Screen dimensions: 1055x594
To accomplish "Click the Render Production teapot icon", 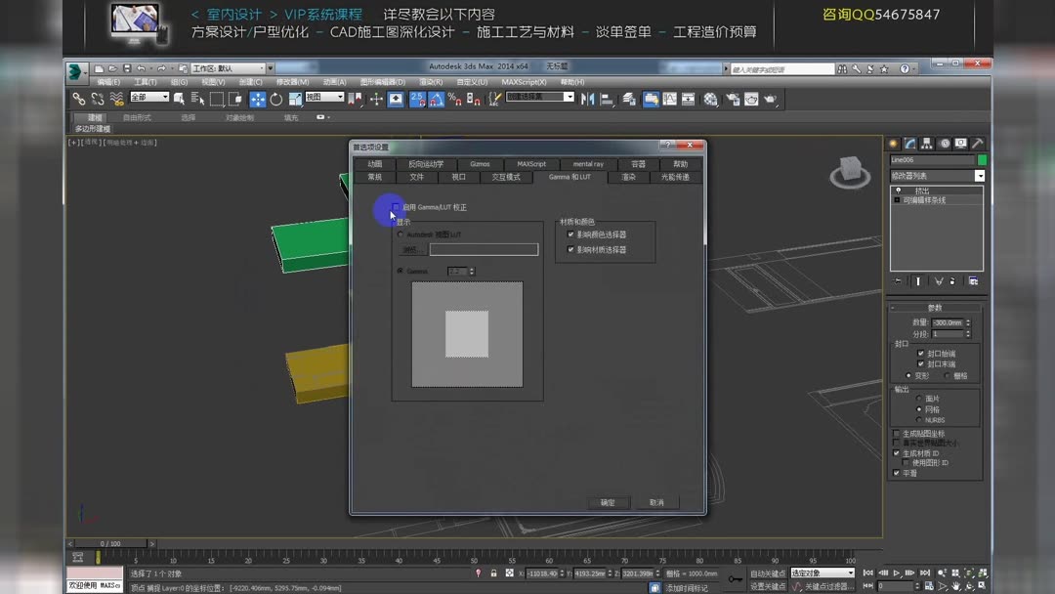I will tap(770, 98).
